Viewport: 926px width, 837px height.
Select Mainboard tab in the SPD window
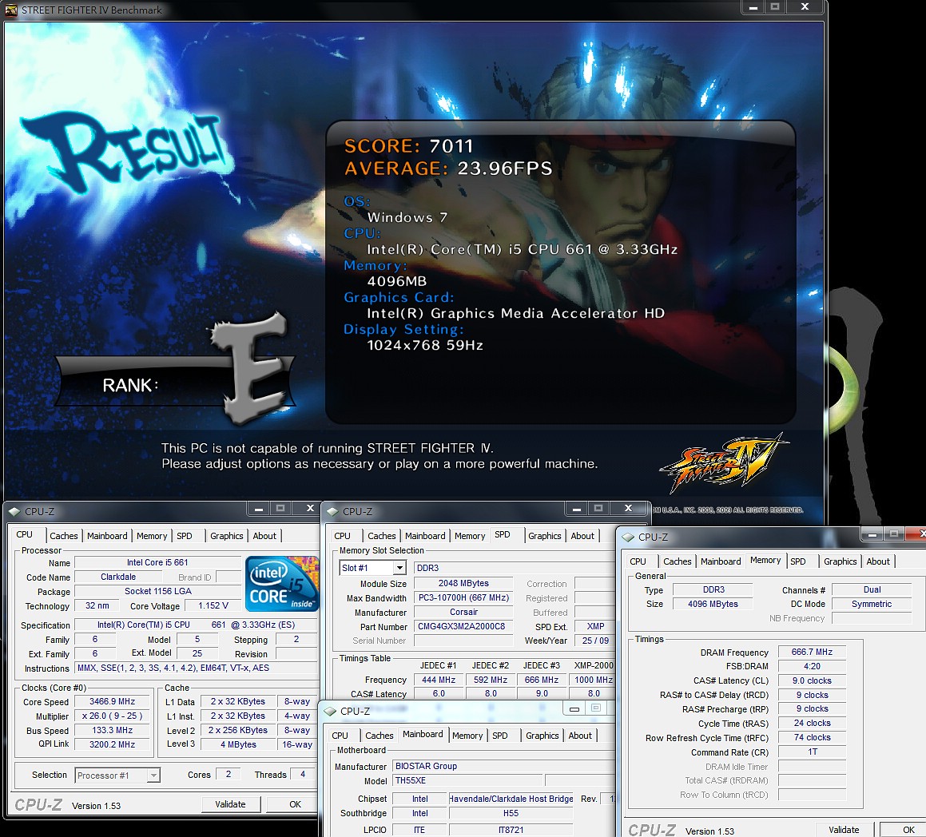click(x=425, y=536)
